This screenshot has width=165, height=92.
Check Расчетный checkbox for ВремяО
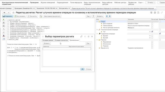pyautogui.click(x=152, y=36)
